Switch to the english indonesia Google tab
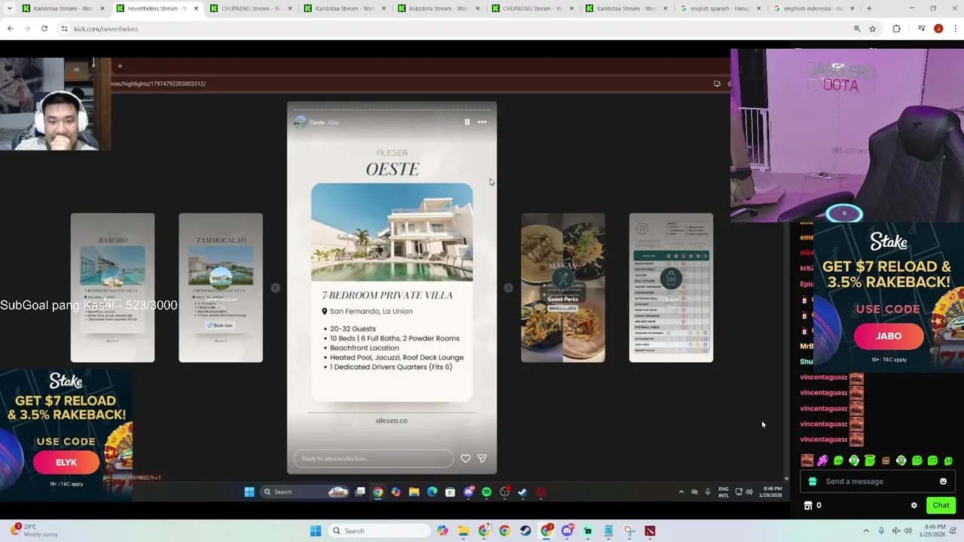The width and height of the screenshot is (964, 542). (x=816, y=8)
